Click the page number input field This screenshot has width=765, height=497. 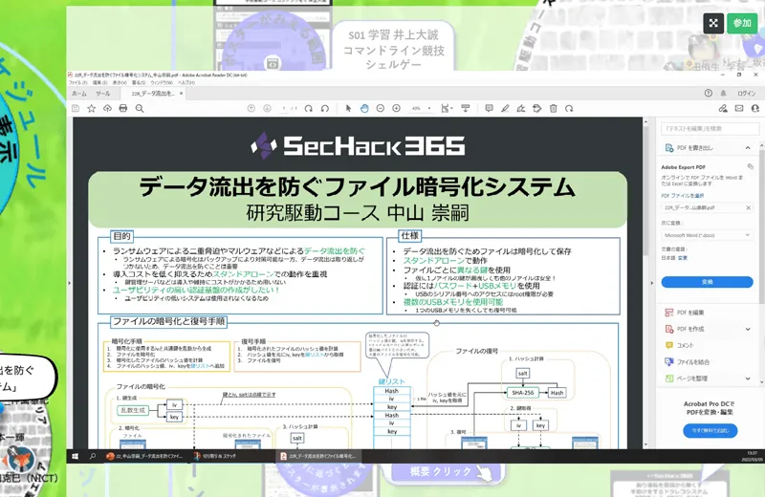(284, 108)
